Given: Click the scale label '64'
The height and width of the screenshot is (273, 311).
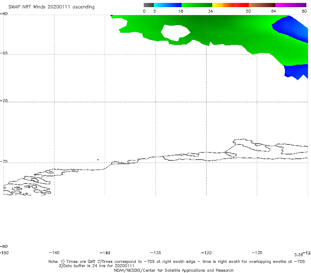Looking at the screenshot, I should click(274, 11).
